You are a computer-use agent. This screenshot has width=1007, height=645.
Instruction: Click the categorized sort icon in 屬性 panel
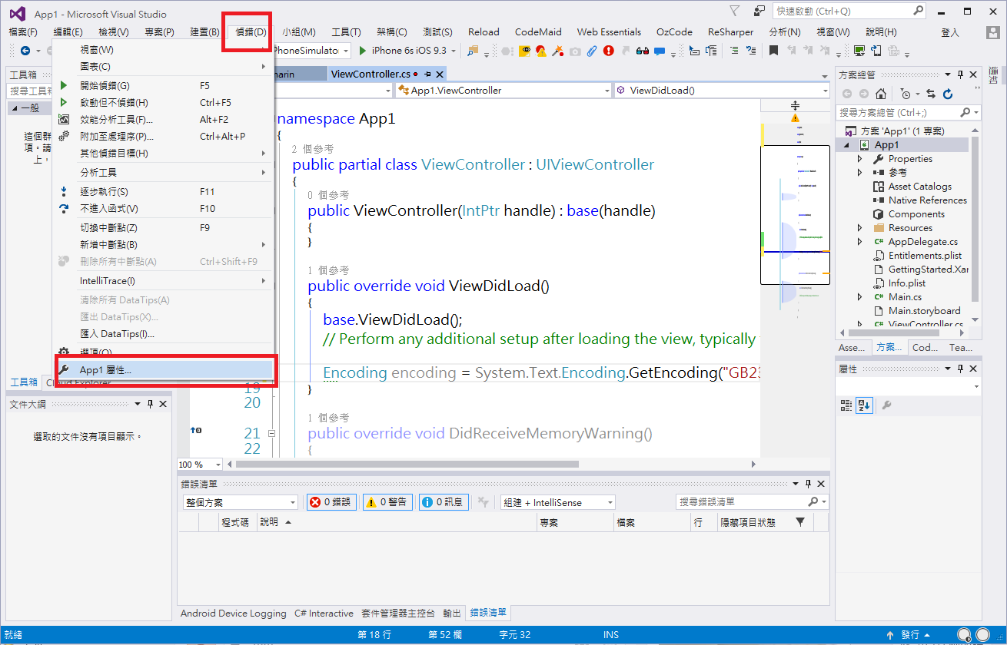(x=846, y=405)
